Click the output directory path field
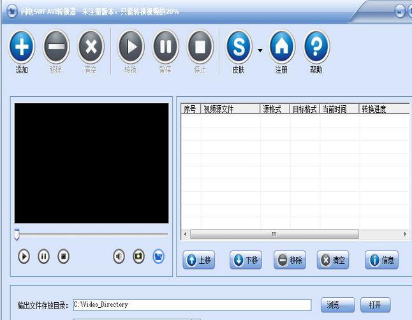This screenshot has height=320, width=412. (x=193, y=305)
